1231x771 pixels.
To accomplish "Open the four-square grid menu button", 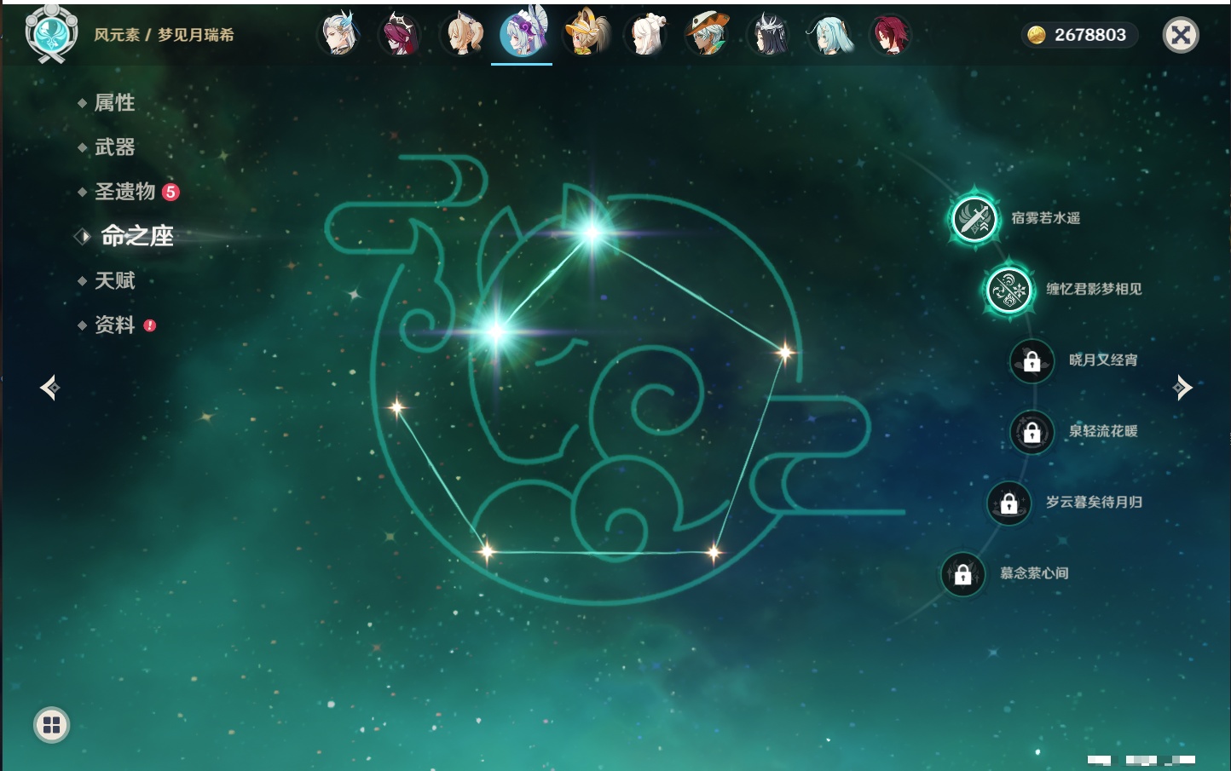I will [51, 725].
